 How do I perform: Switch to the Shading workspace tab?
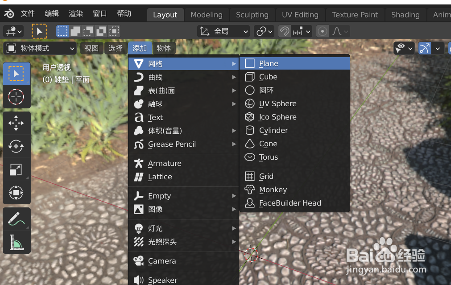pyautogui.click(x=405, y=15)
